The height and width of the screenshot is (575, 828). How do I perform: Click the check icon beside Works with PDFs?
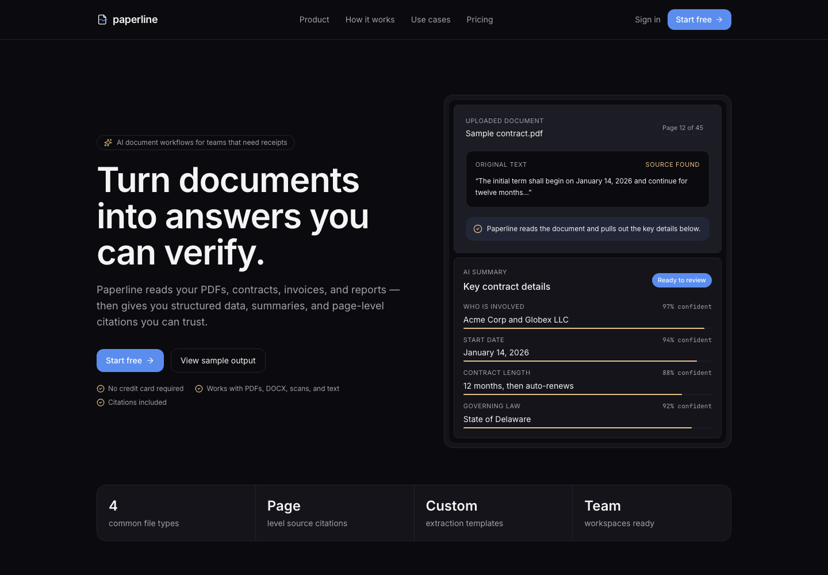(x=199, y=389)
